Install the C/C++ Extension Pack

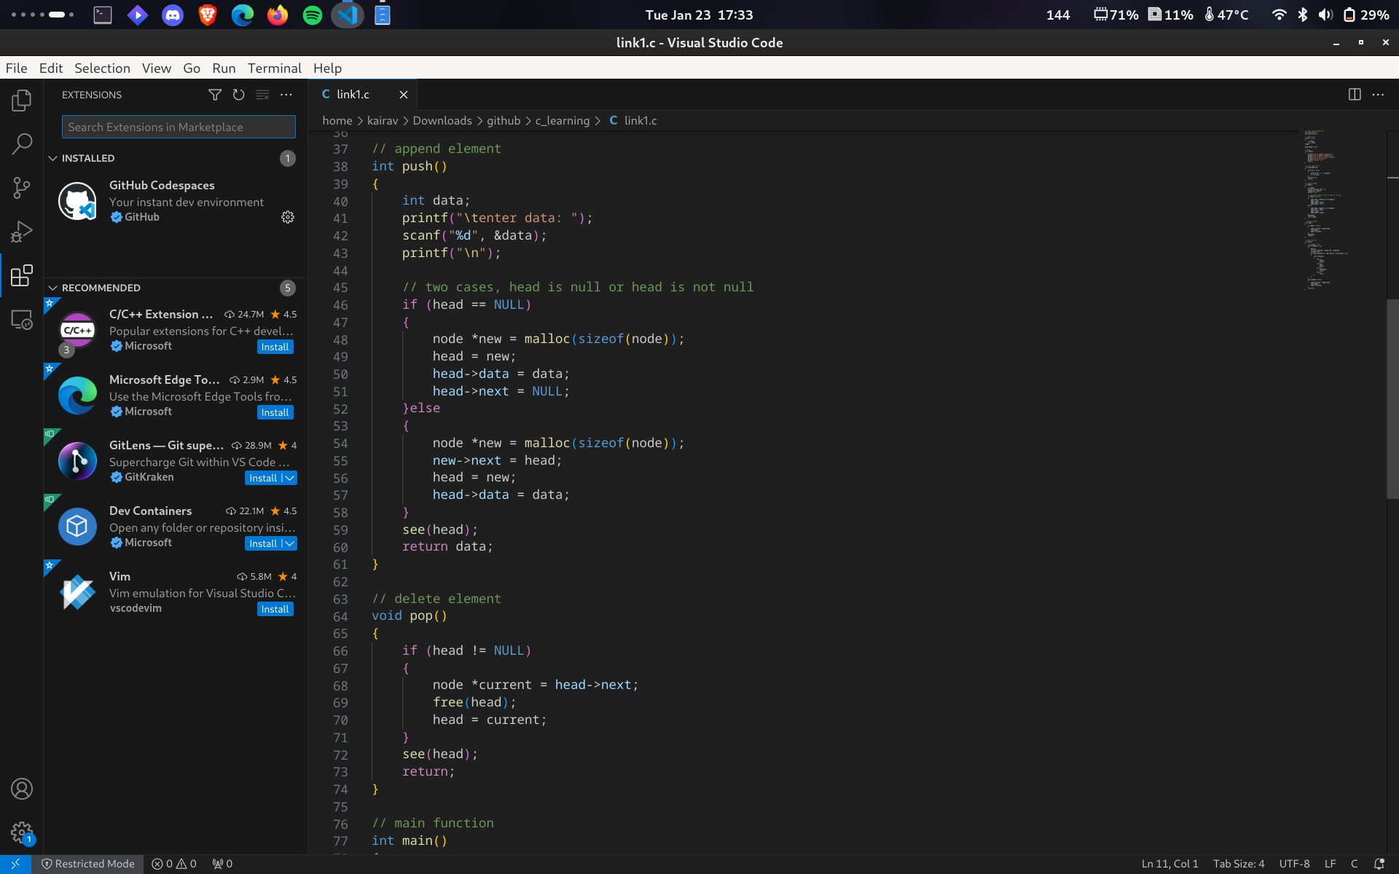[x=275, y=347]
